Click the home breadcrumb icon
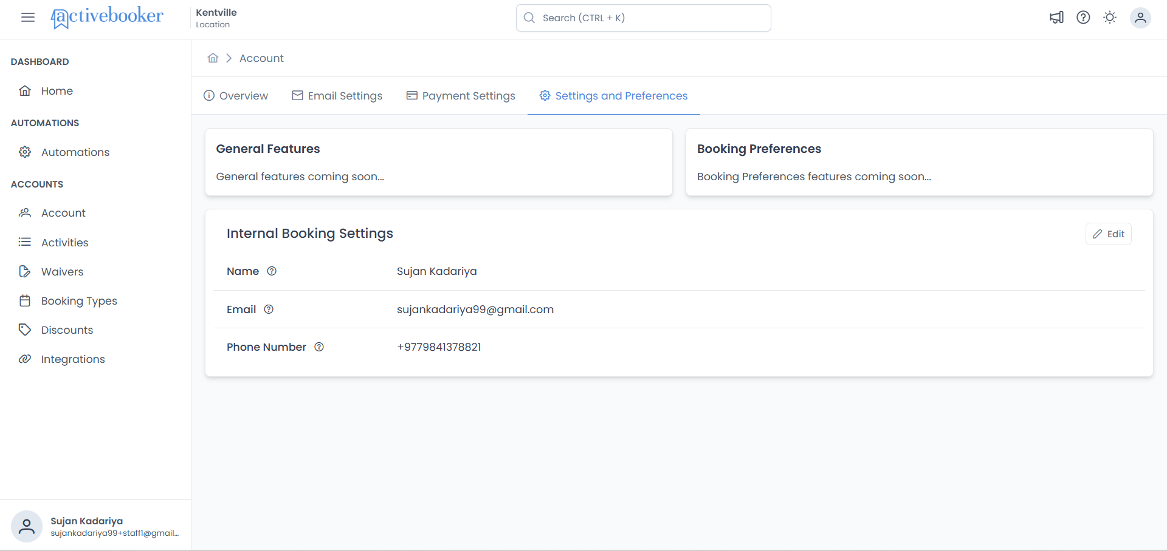 213,58
